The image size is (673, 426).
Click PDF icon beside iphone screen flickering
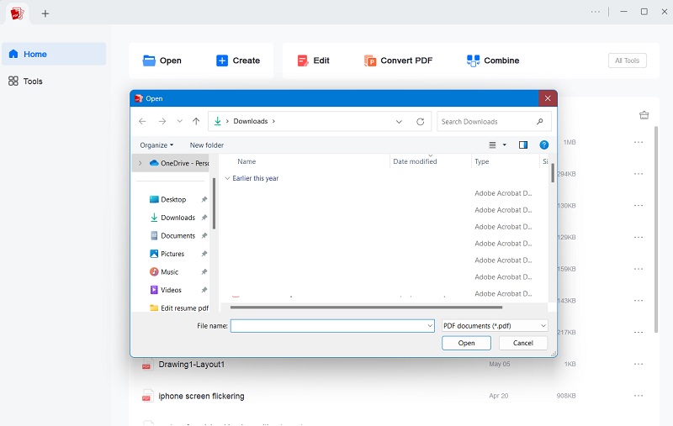pyautogui.click(x=146, y=396)
